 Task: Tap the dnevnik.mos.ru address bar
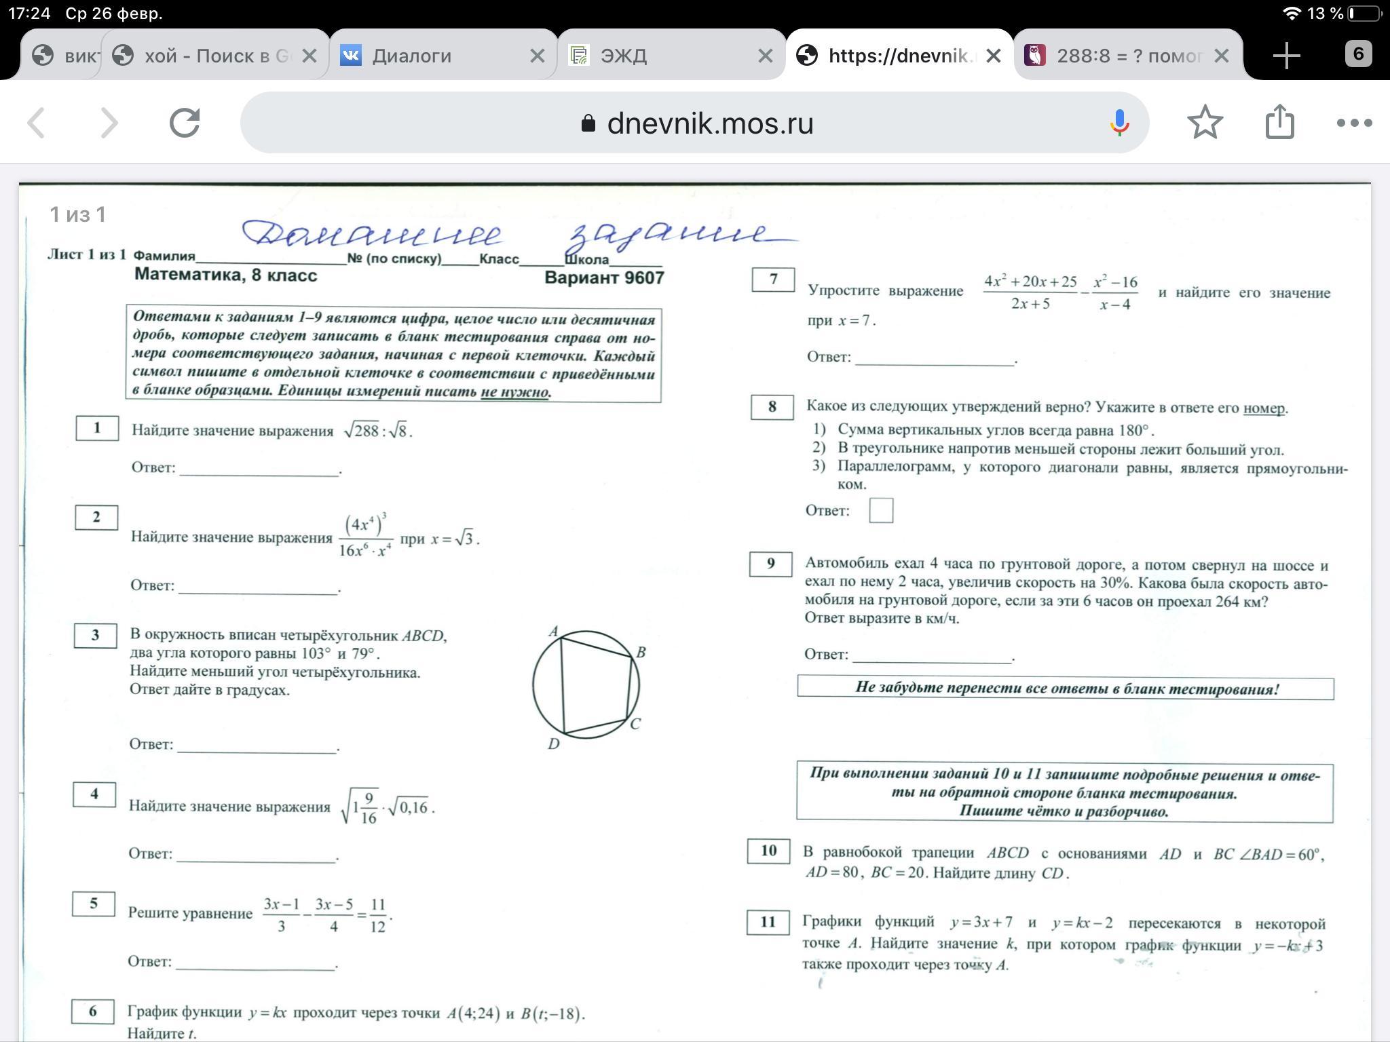coord(709,123)
